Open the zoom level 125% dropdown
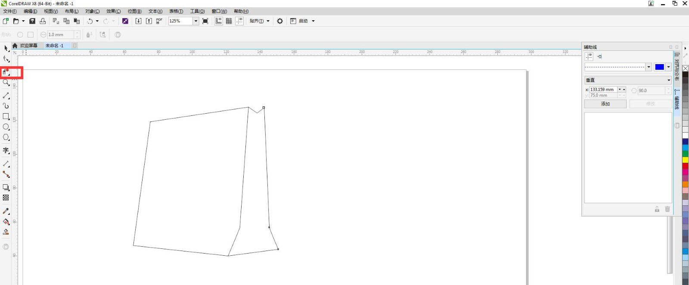Screen dimensions: 689x285 click(x=196, y=21)
